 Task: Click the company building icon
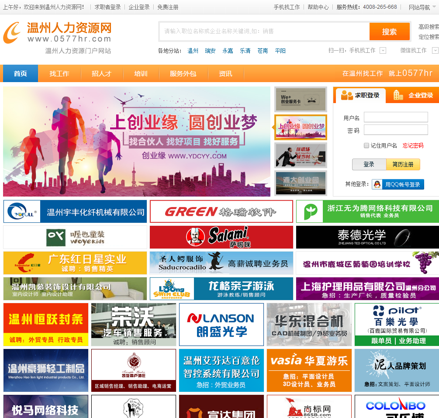click(x=398, y=95)
